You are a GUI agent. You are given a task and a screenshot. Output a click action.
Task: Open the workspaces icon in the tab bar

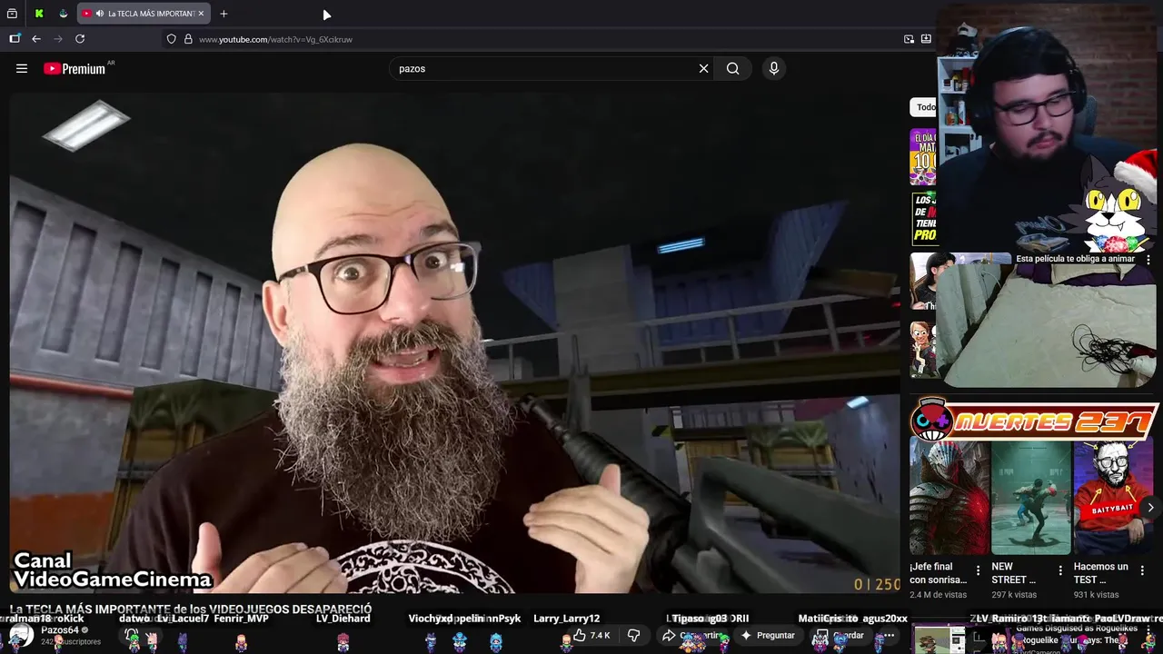(x=13, y=14)
